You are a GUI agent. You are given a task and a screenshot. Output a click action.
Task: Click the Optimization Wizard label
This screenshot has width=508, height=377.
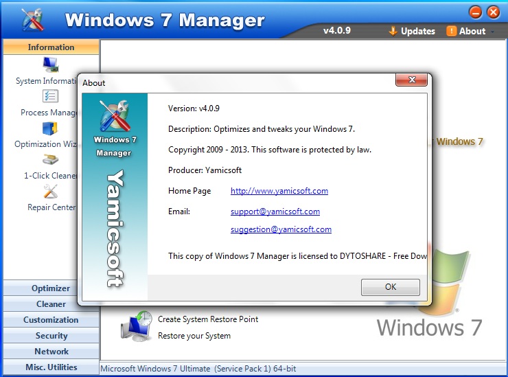(x=45, y=144)
